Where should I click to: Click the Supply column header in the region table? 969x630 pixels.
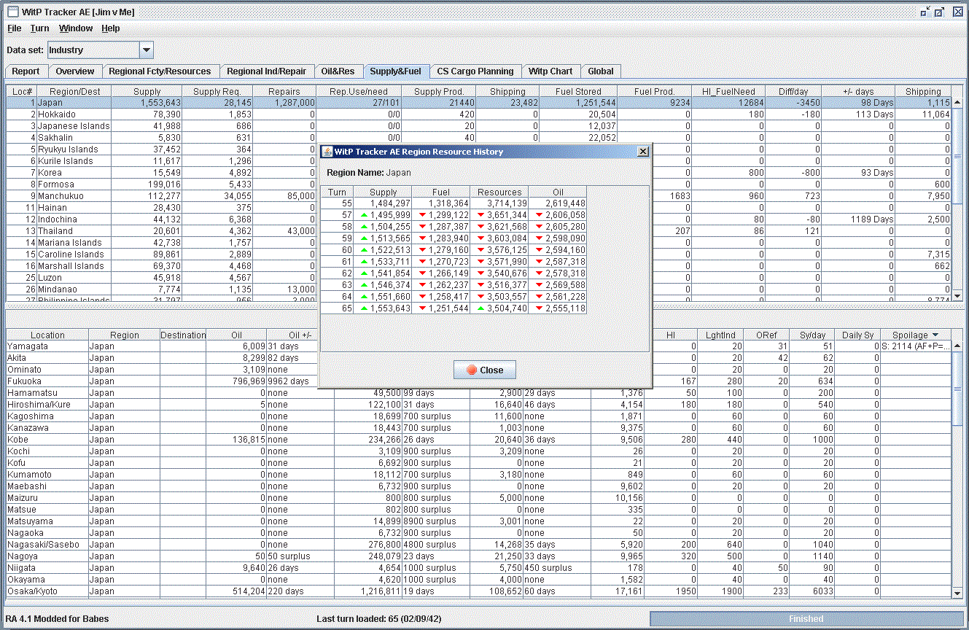147,92
